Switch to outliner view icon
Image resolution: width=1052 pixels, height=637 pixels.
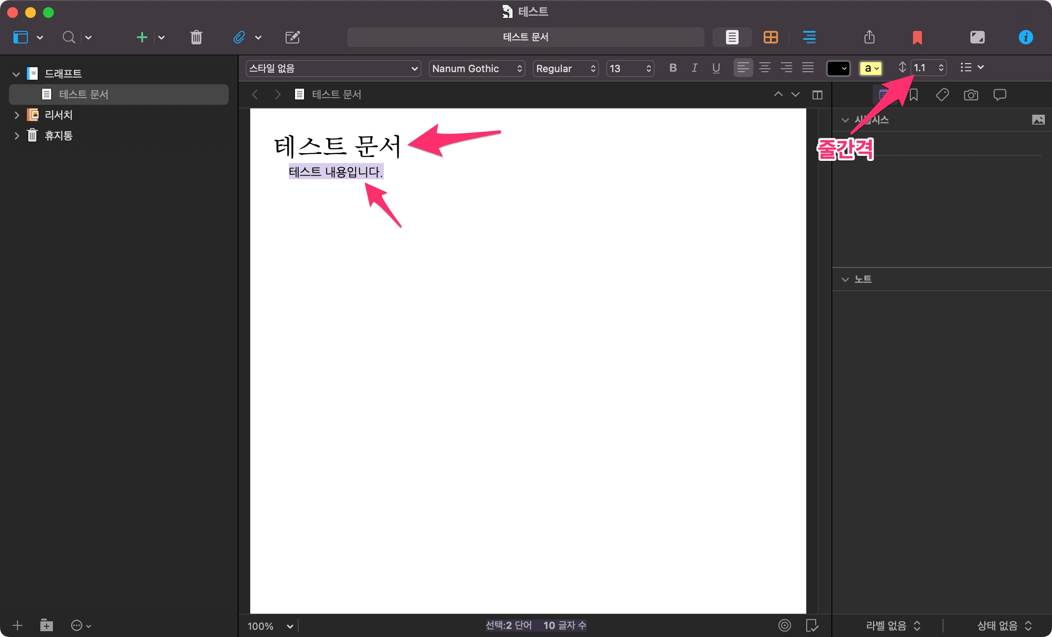809,37
